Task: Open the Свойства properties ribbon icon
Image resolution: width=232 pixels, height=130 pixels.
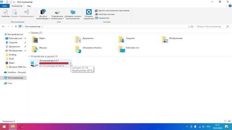Action: (x=5, y=13)
